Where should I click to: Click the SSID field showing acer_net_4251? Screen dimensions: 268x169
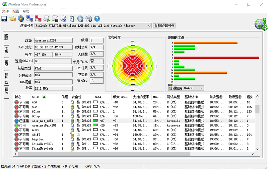point(53,40)
